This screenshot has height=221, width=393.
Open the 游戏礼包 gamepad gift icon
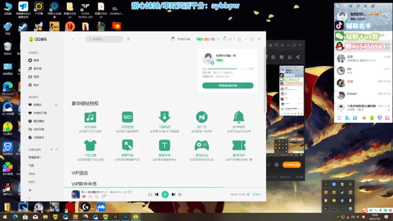[202, 145]
